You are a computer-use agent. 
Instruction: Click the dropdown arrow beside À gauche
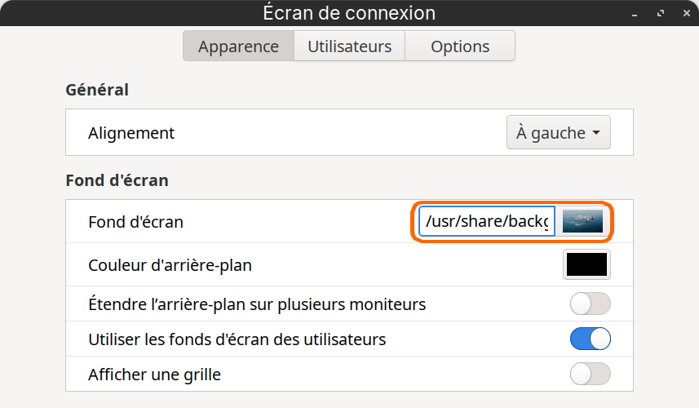pos(596,133)
